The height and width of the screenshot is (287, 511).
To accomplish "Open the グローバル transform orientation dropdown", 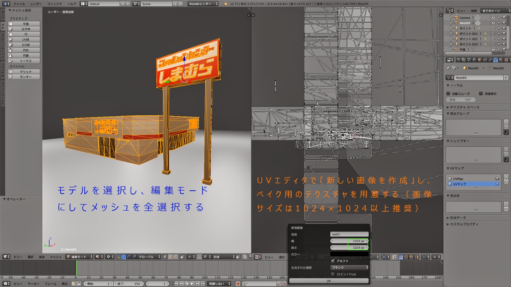I will pos(149,257).
